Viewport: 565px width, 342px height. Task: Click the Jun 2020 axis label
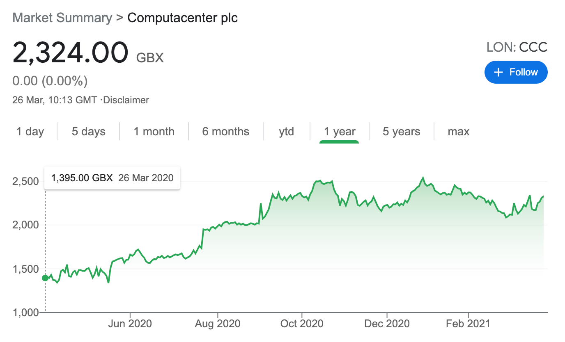coord(130,324)
